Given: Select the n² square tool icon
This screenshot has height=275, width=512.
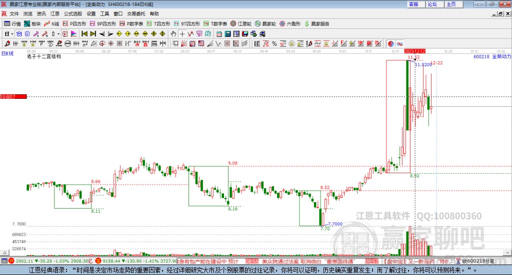Looking at the screenshot, I should [85, 43].
